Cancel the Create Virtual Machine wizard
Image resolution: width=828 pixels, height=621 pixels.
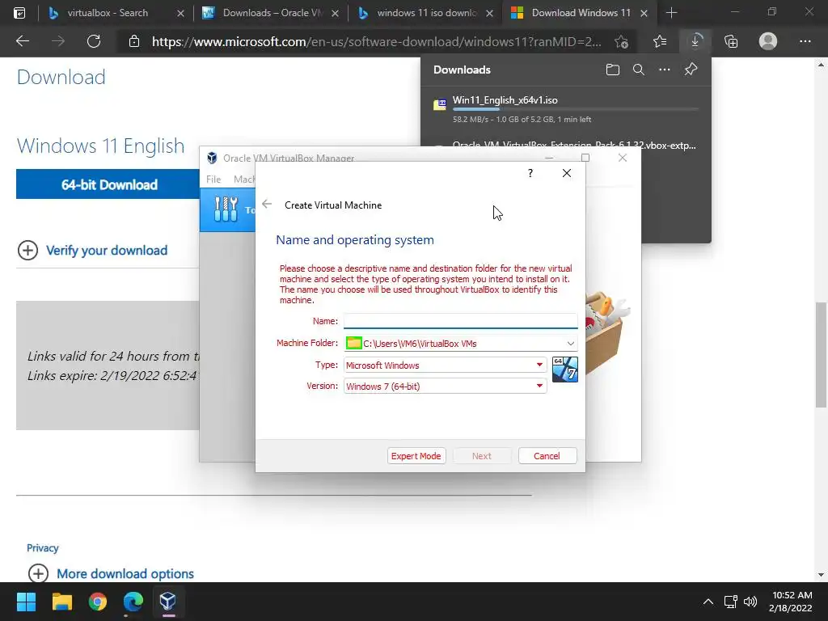point(547,456)
